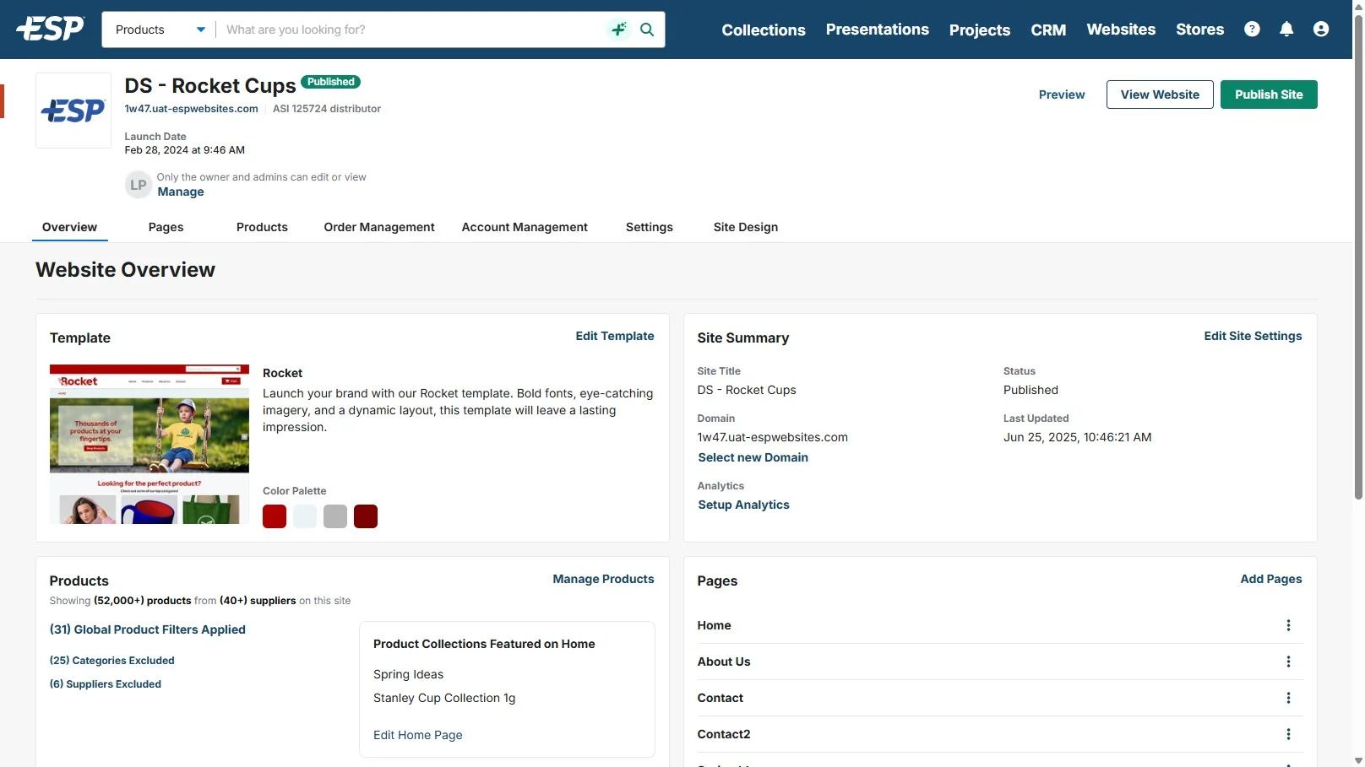Image resolution: width=1365 pixels, height=767 pixels.
Task: Click Add Pages
Action: coord(1270,579)
